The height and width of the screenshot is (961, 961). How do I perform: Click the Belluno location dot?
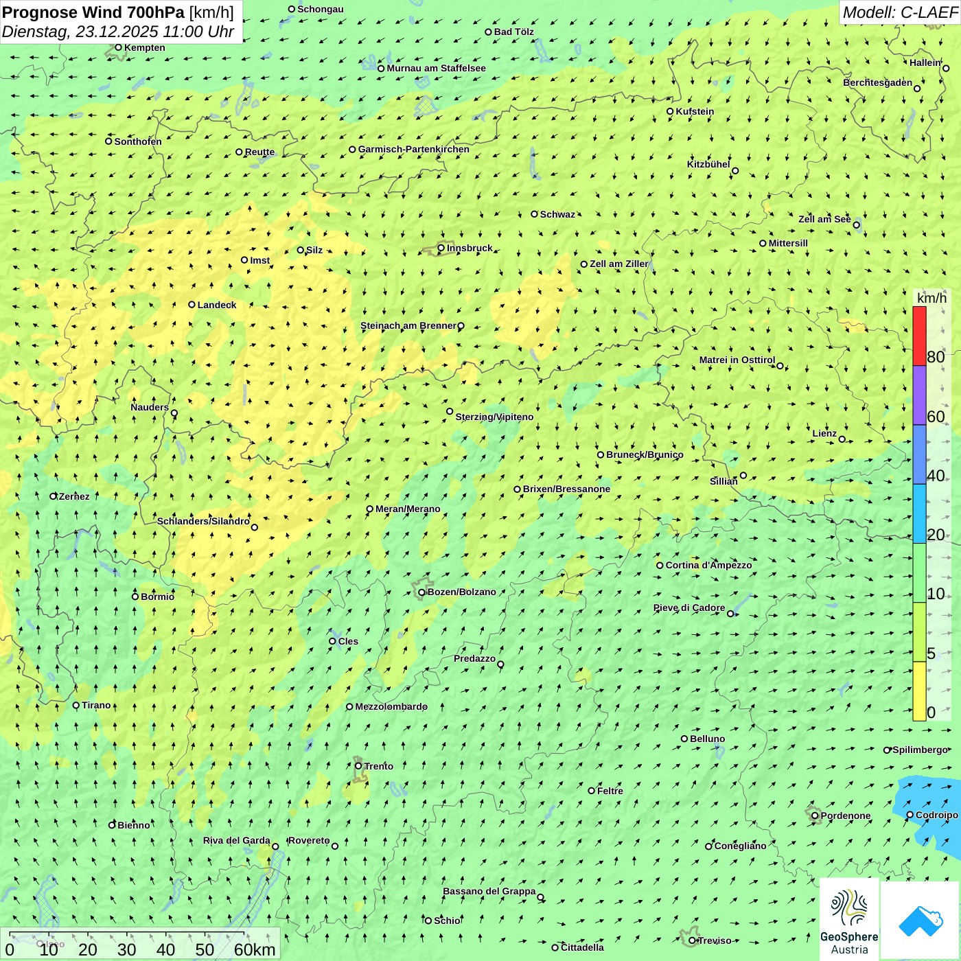point(684,739)
